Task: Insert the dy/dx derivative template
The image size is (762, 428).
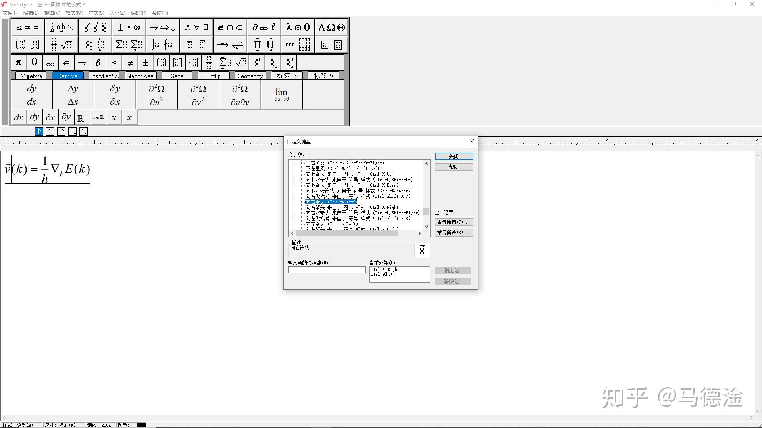Action: pos(31,95)
